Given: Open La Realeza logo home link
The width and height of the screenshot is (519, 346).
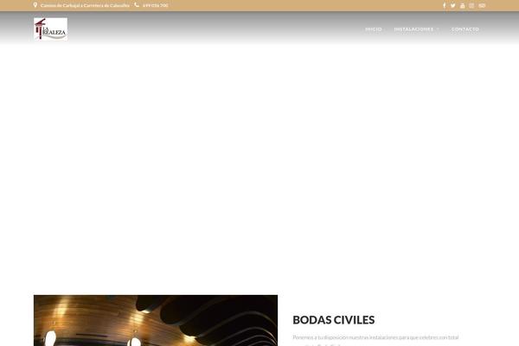Looking at the screenshot, I should (x=51, y=29).
